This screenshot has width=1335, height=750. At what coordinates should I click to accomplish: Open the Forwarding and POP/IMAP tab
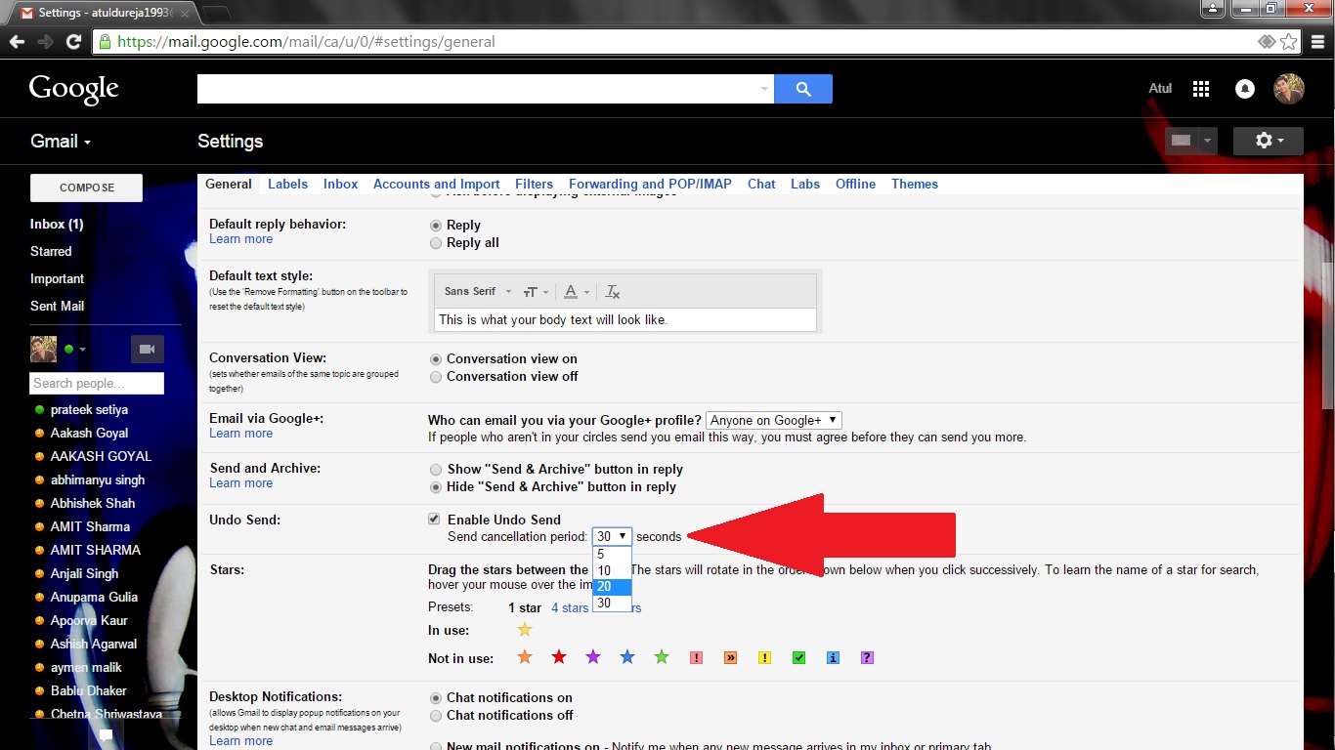[x=650, y=184]
